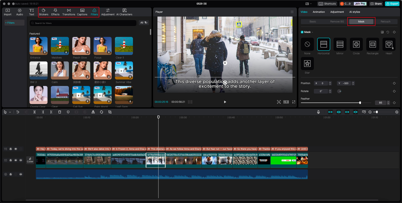
Task: Switch to the Animation tab
Action: pyautogui.click(x=319, y=12)
